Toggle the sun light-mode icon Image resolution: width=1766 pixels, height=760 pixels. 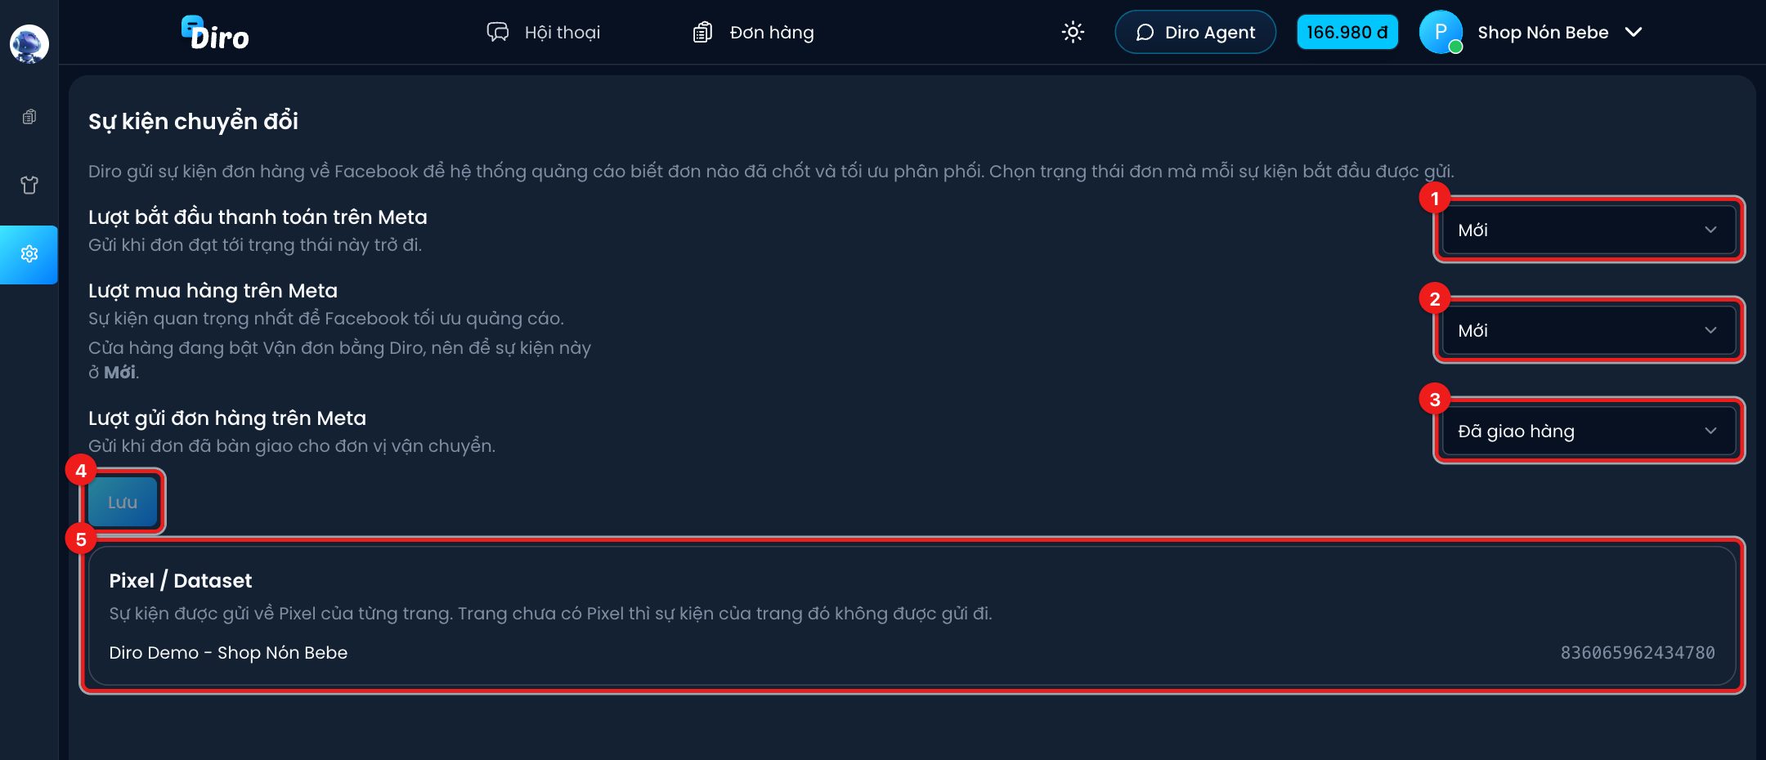pos(1073,32)
